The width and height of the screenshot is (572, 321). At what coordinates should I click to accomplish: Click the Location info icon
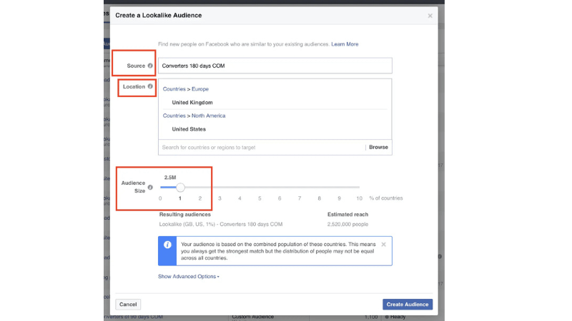coord(150,86)
